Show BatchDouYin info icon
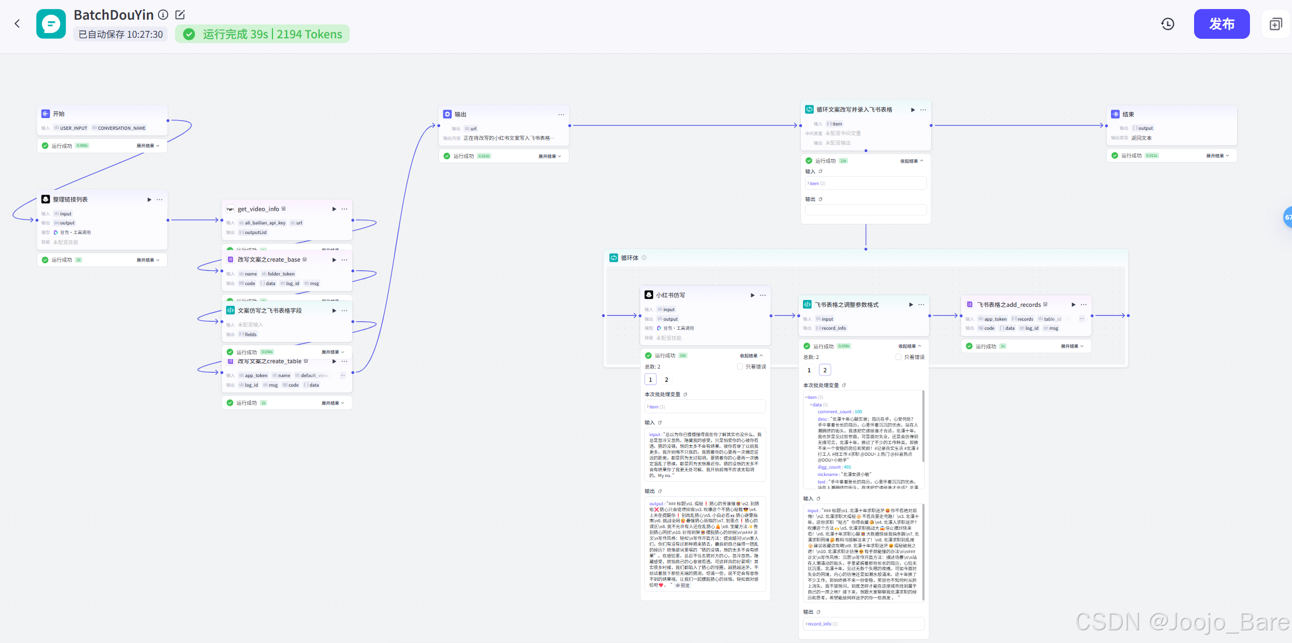Image resolution: width=1292 pixels, height=643 pixels. click(164, 15)
